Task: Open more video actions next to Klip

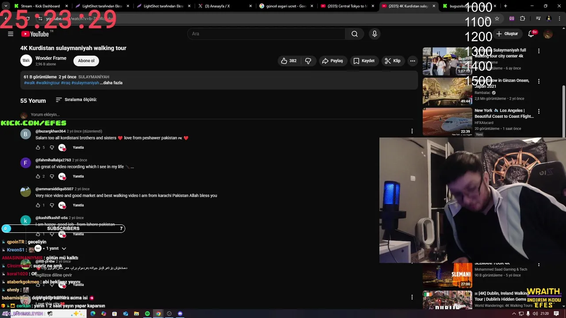Action: click(413, 61)
